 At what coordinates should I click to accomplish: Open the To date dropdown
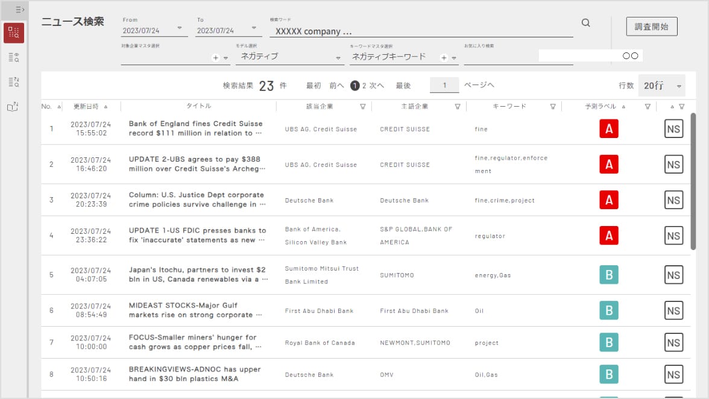254,28
